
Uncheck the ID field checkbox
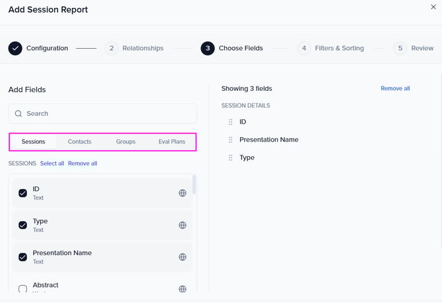(23, 193)
